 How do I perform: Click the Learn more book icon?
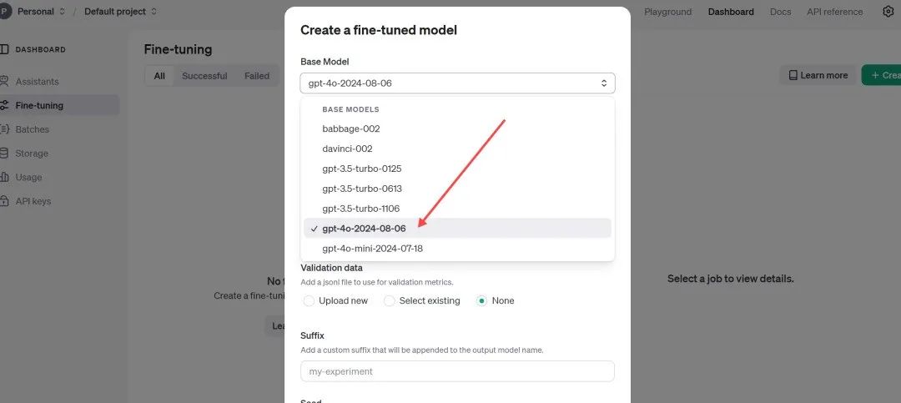[793, 75]
